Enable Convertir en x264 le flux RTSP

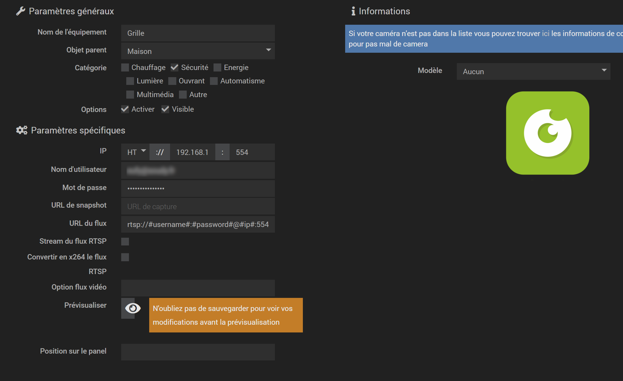(125, 257)
